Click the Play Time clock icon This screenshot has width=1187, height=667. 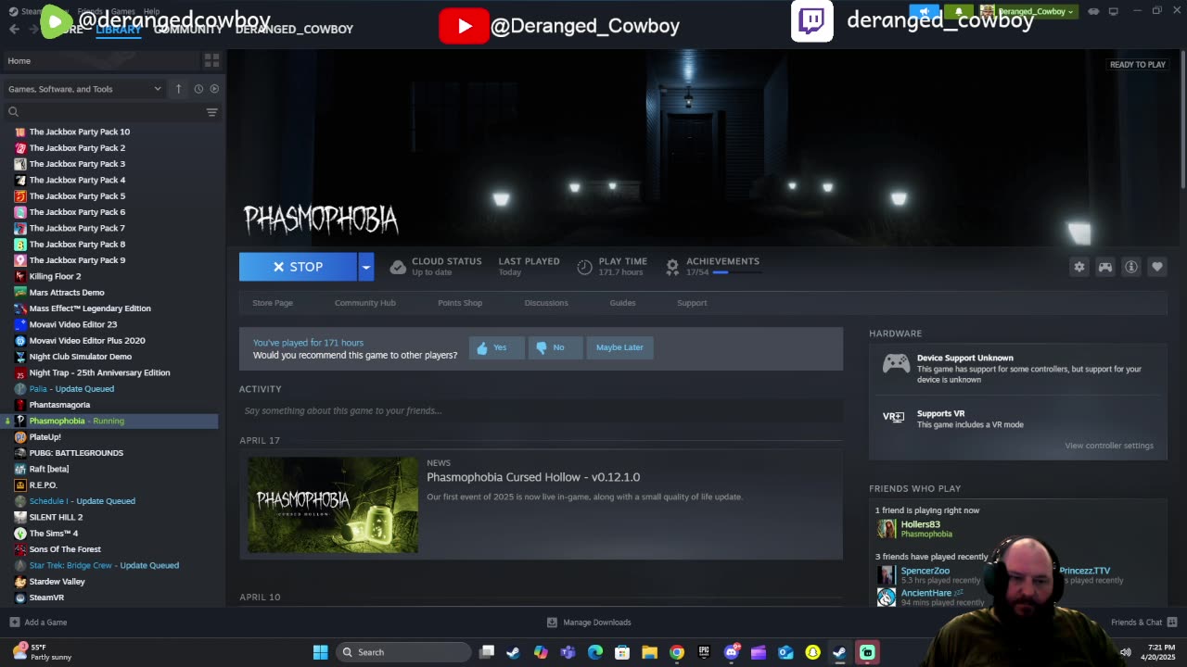point(584,267)
